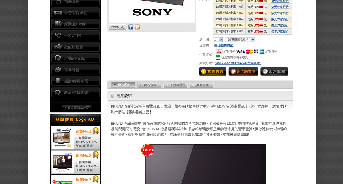This screenshot has width=343, height=184.
Task: Click the ZOOM magnifier button
Action: (x=117, y=27)
